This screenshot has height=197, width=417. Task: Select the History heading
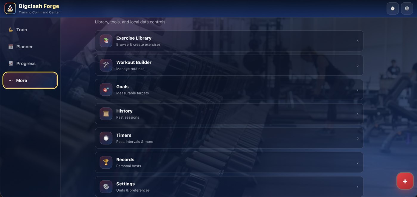click(124, 111)
